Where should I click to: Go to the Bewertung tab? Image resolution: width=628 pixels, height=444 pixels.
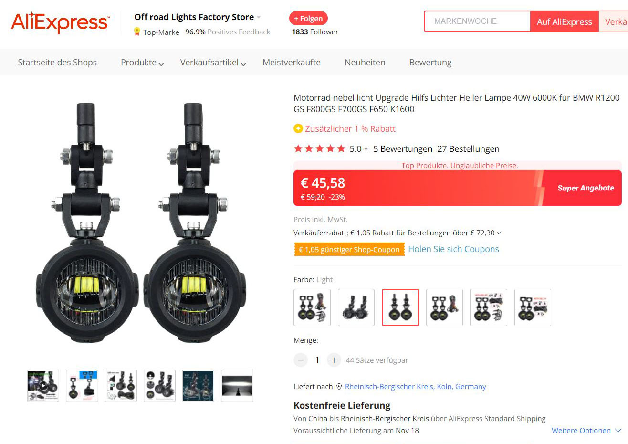pos(430,63)
